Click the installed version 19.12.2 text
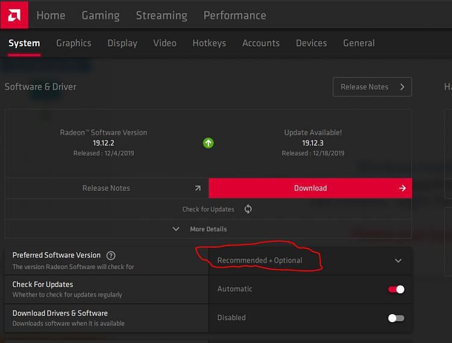Screen dimensions: 452x343 tap(104, 143)
